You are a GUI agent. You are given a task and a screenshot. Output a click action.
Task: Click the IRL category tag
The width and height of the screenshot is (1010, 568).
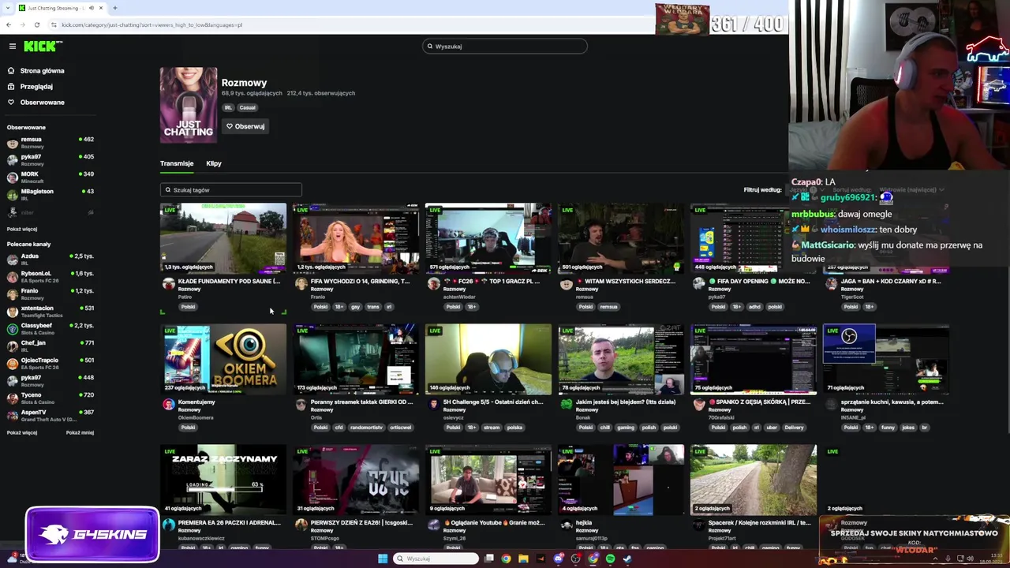click(x=228, y=107)
